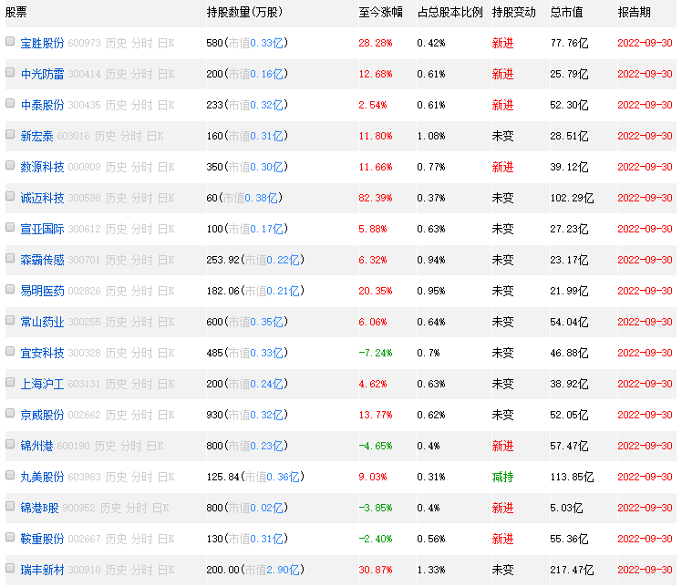Check the 宣亚国际 row checkbox
The width and height of the screenshot is (682, 587).
tap(10, 227)
